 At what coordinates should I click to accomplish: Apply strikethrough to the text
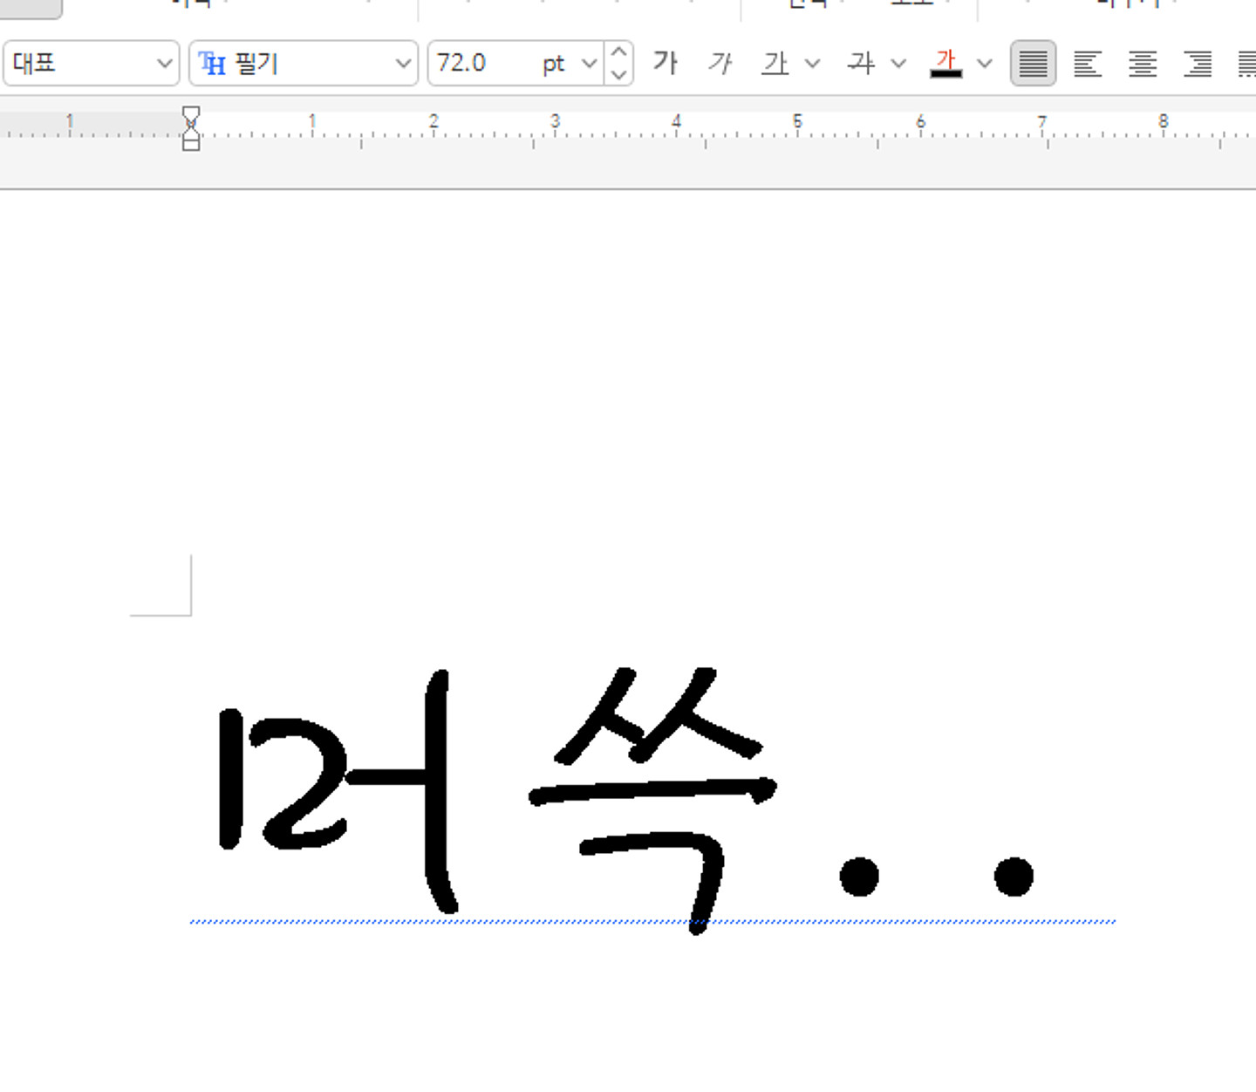[861, 63]
